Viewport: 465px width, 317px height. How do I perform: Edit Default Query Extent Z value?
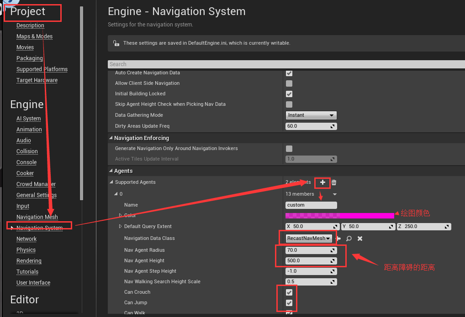424,227
